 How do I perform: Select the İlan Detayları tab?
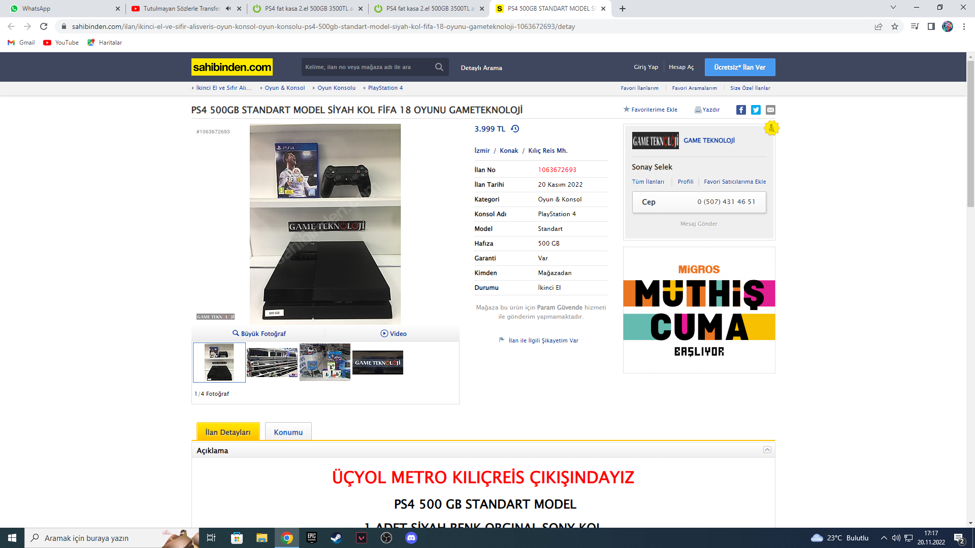[x=227, y=432]
